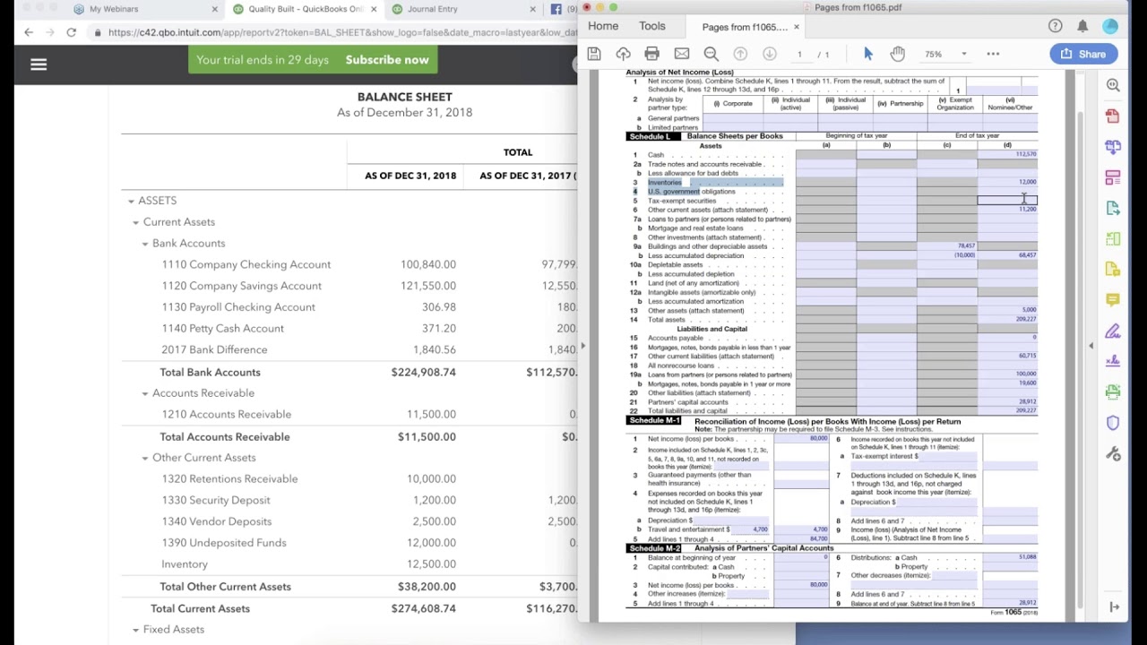The height and width of the screenshot is (645, 1147).
Task: Open the Combine Files tool in right pane
Action: click(1113, 147)
